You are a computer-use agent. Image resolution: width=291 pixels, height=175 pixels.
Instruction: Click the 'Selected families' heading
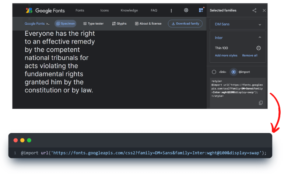click(223, 10)
